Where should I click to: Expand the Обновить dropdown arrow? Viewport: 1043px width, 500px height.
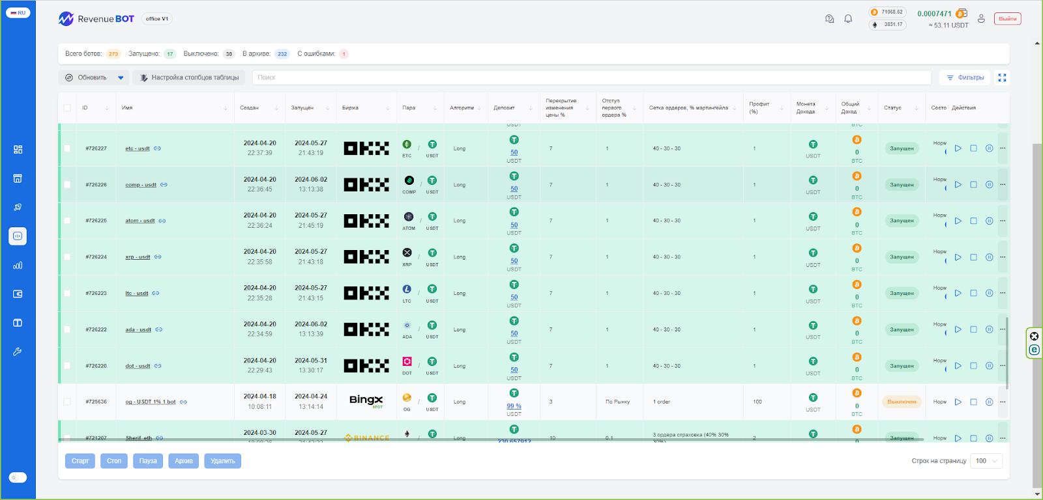pyautogui.click(x=121, y=77)
